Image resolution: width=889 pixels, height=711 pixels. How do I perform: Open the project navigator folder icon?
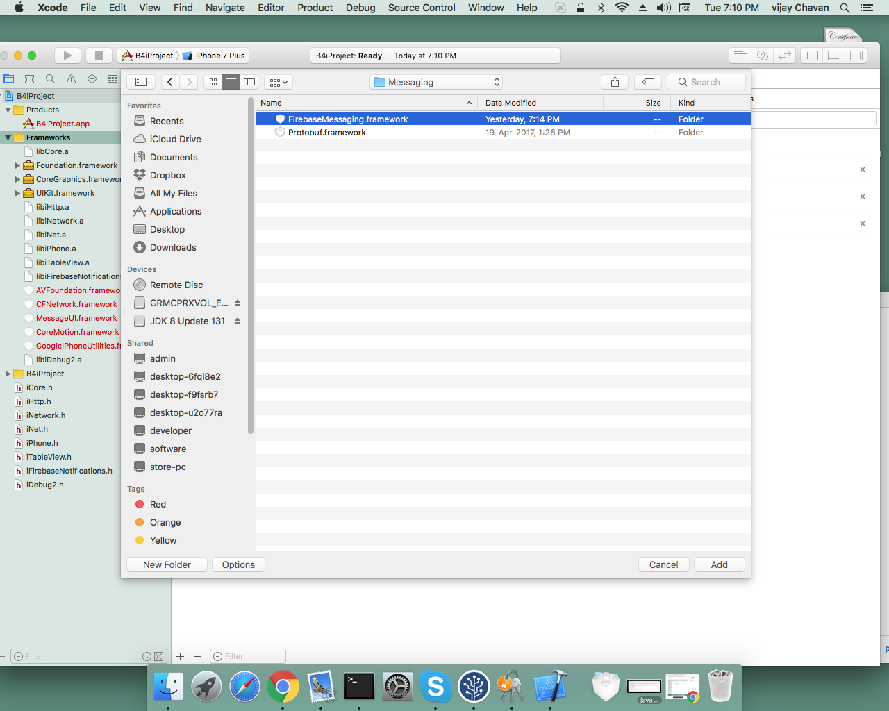click(9, 79)
